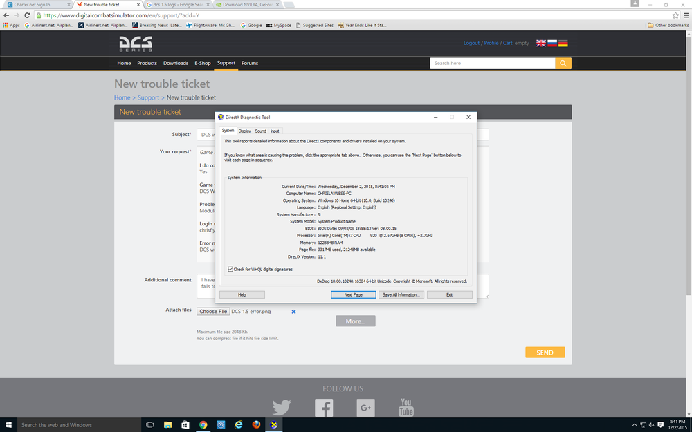This screenshot has height=432, width=692.
Task: Open the E-Shop menu item
Action: pyautogui.click(x=203, y=63)
